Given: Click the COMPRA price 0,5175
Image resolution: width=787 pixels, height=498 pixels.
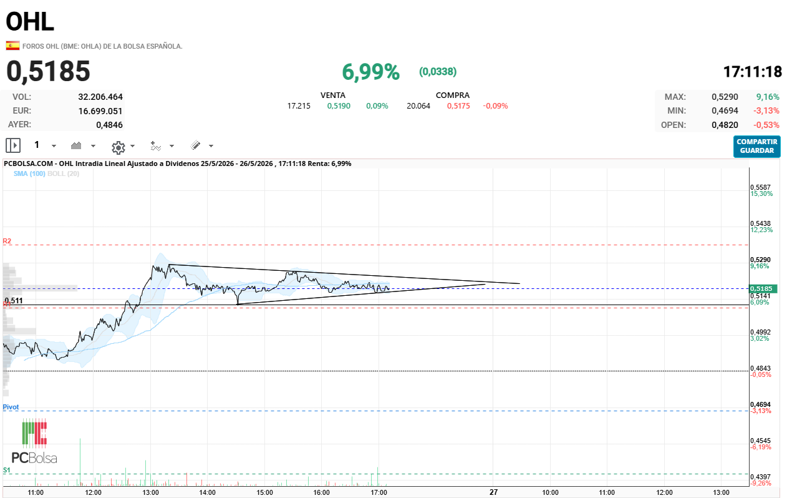Looking at the screenshot, I should pos(458,105).
